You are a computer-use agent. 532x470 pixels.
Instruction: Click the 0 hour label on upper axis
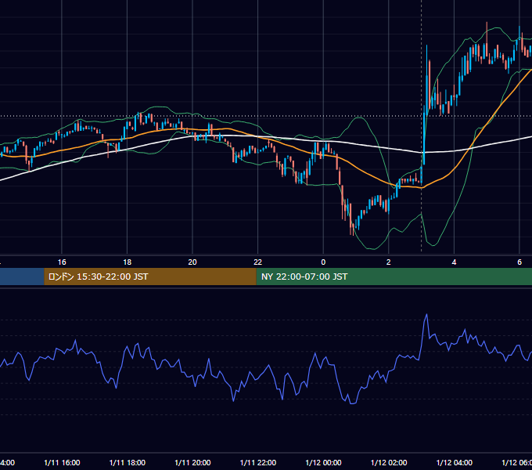tap(323, 262)
